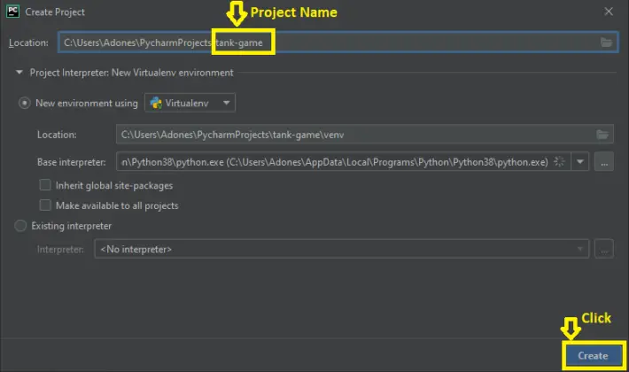Enable Inherit global site-packages checkbox
Viewport: 629px width, 372px height.
(45, 185)
